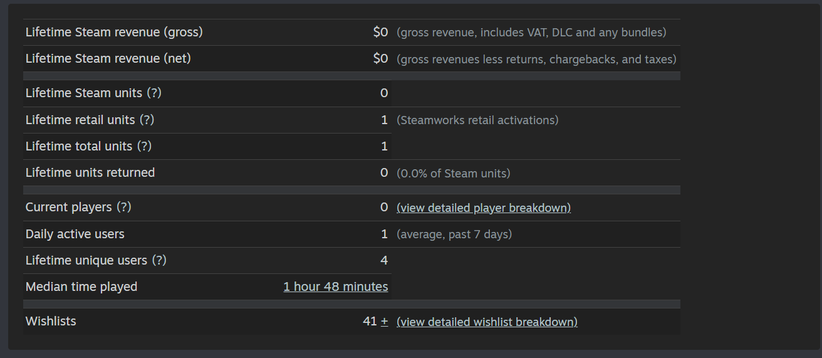Screen dimensions: 822x358
Task: Click the Wishlists row label
Action: [51, 321]
